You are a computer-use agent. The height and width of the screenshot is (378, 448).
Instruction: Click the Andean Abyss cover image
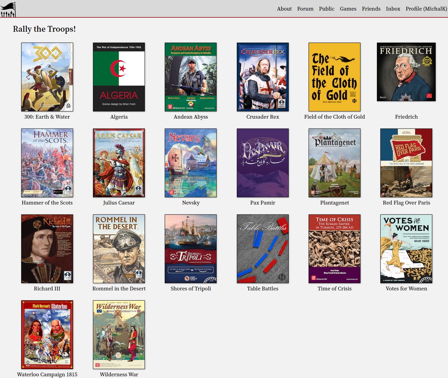point(191,77)
